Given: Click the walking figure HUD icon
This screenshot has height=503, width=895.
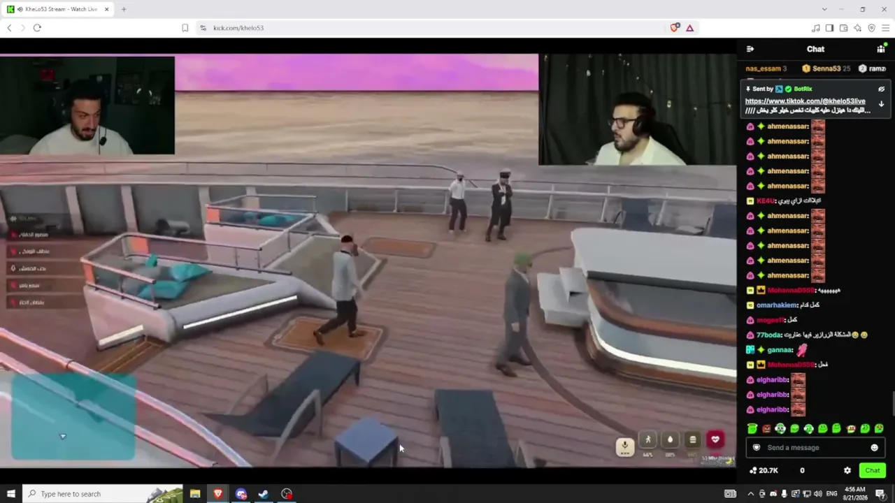Looking at the screenshot, I should pos(648,439).
